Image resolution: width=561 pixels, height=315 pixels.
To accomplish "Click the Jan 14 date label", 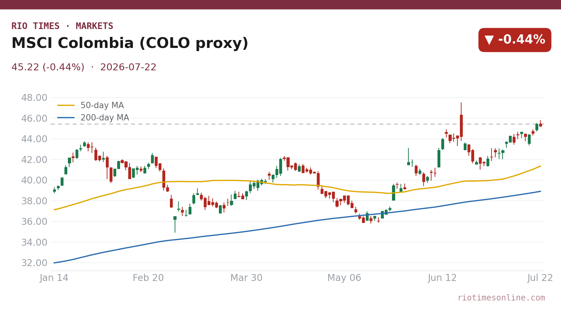I will coord(54,278).
